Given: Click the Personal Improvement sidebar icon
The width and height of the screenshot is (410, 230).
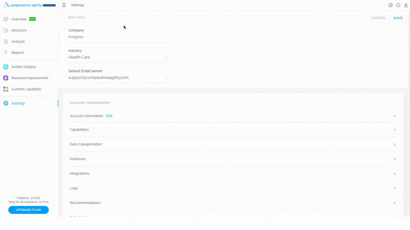Looking at the screenshot, I should 6,78.
